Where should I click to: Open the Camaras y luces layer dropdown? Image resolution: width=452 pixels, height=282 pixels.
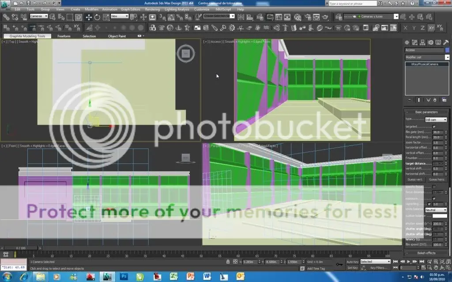point(371,16)
